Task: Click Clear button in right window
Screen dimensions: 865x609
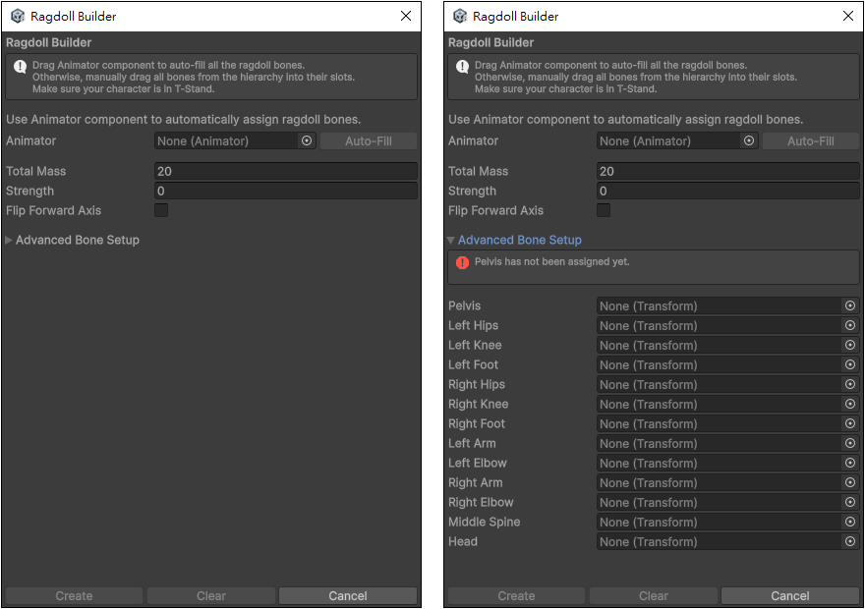Action: point(653,596)
